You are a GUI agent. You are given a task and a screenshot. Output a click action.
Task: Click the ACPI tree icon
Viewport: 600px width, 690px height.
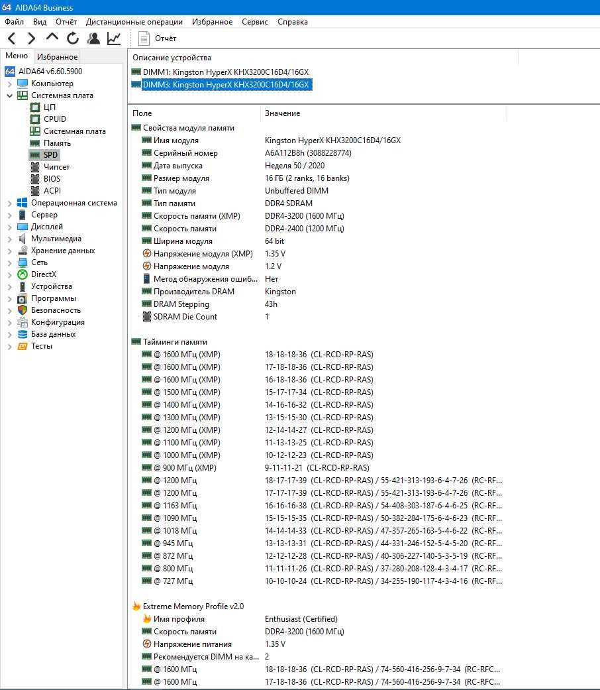pos(35,190)
